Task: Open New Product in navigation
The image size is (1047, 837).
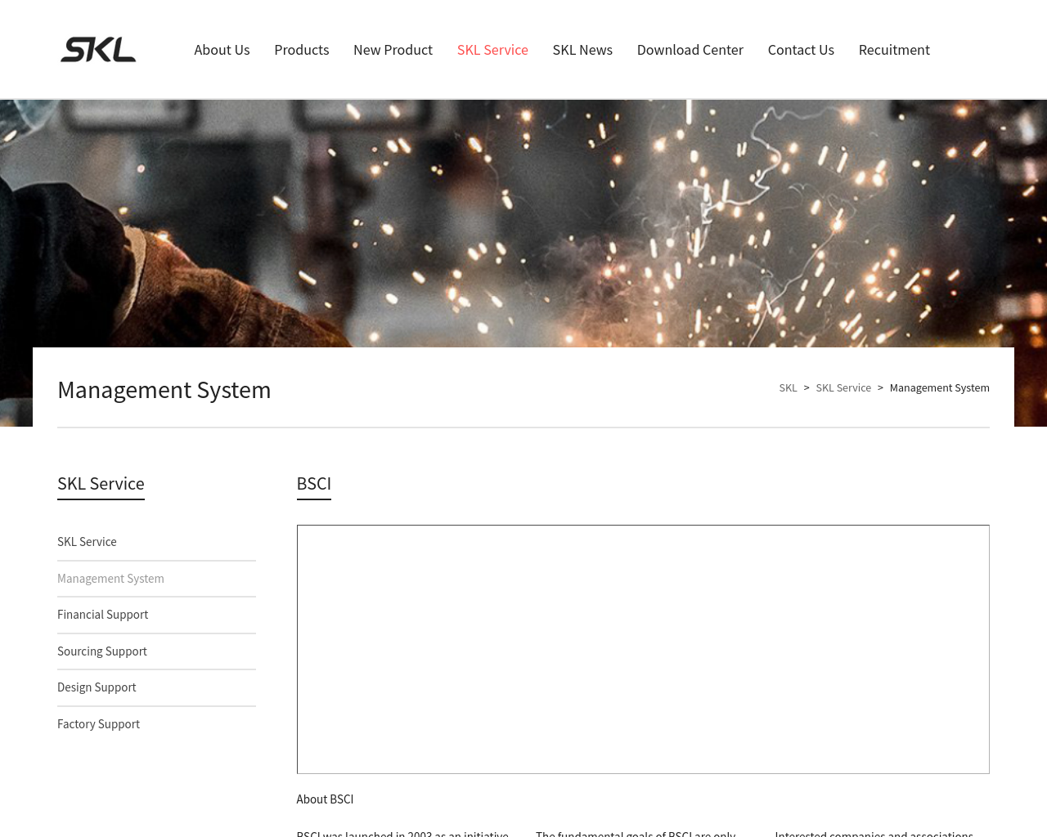Action: coord(393,50)
